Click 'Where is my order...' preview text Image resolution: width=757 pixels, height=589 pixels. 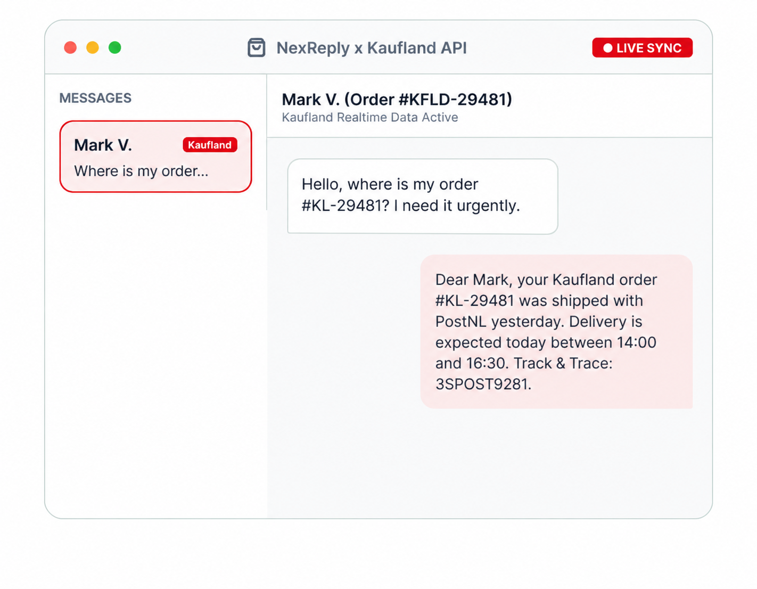coord(141,171)
